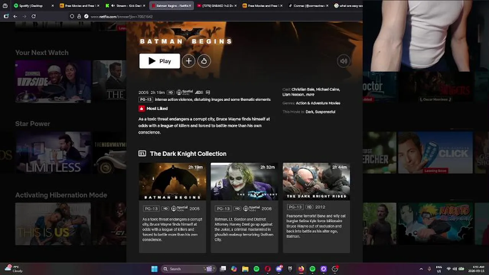Click the red Most Liked thumbs icon
This screenshot has height=275, width=489.
click(x=142, y=108)
